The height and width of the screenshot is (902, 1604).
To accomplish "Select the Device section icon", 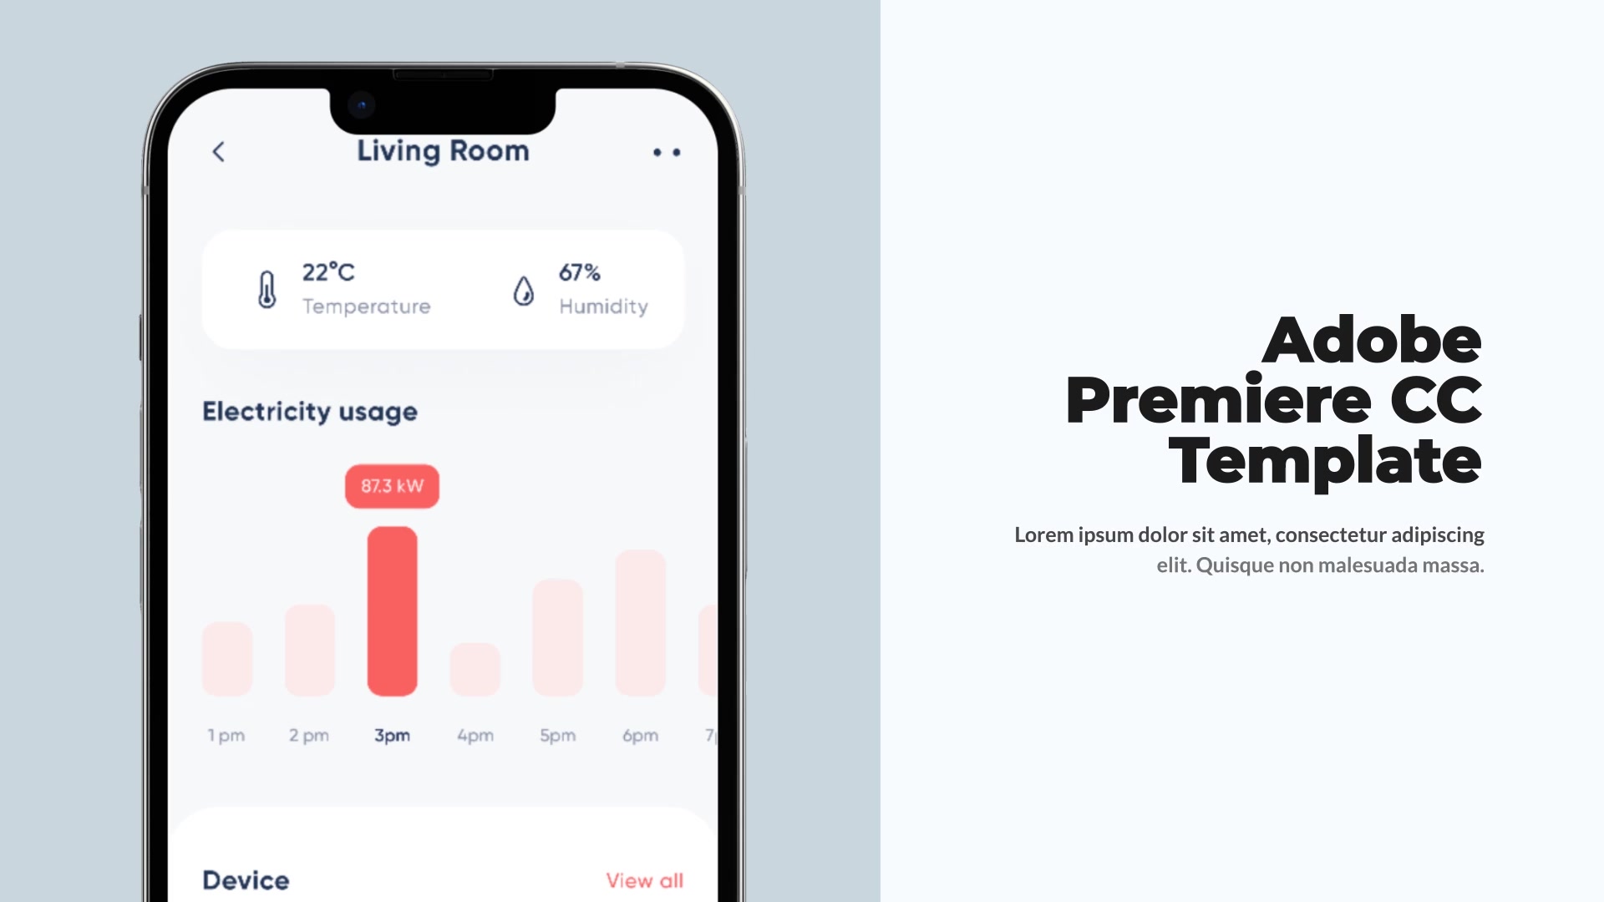I will tap(246, 879).
